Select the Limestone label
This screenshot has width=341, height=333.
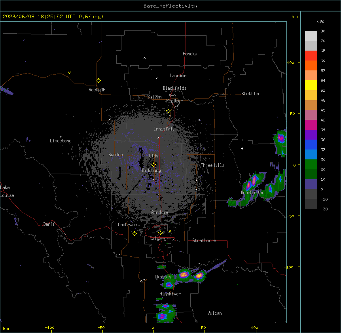[61, 141]
